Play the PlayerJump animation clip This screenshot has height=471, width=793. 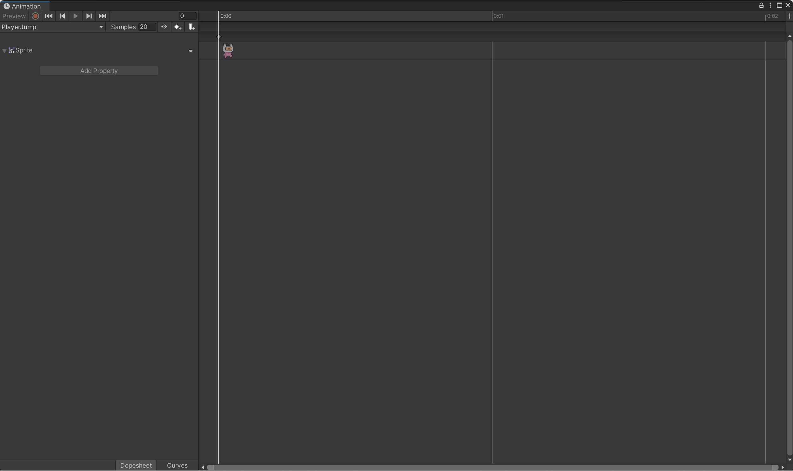coord(75,16)
